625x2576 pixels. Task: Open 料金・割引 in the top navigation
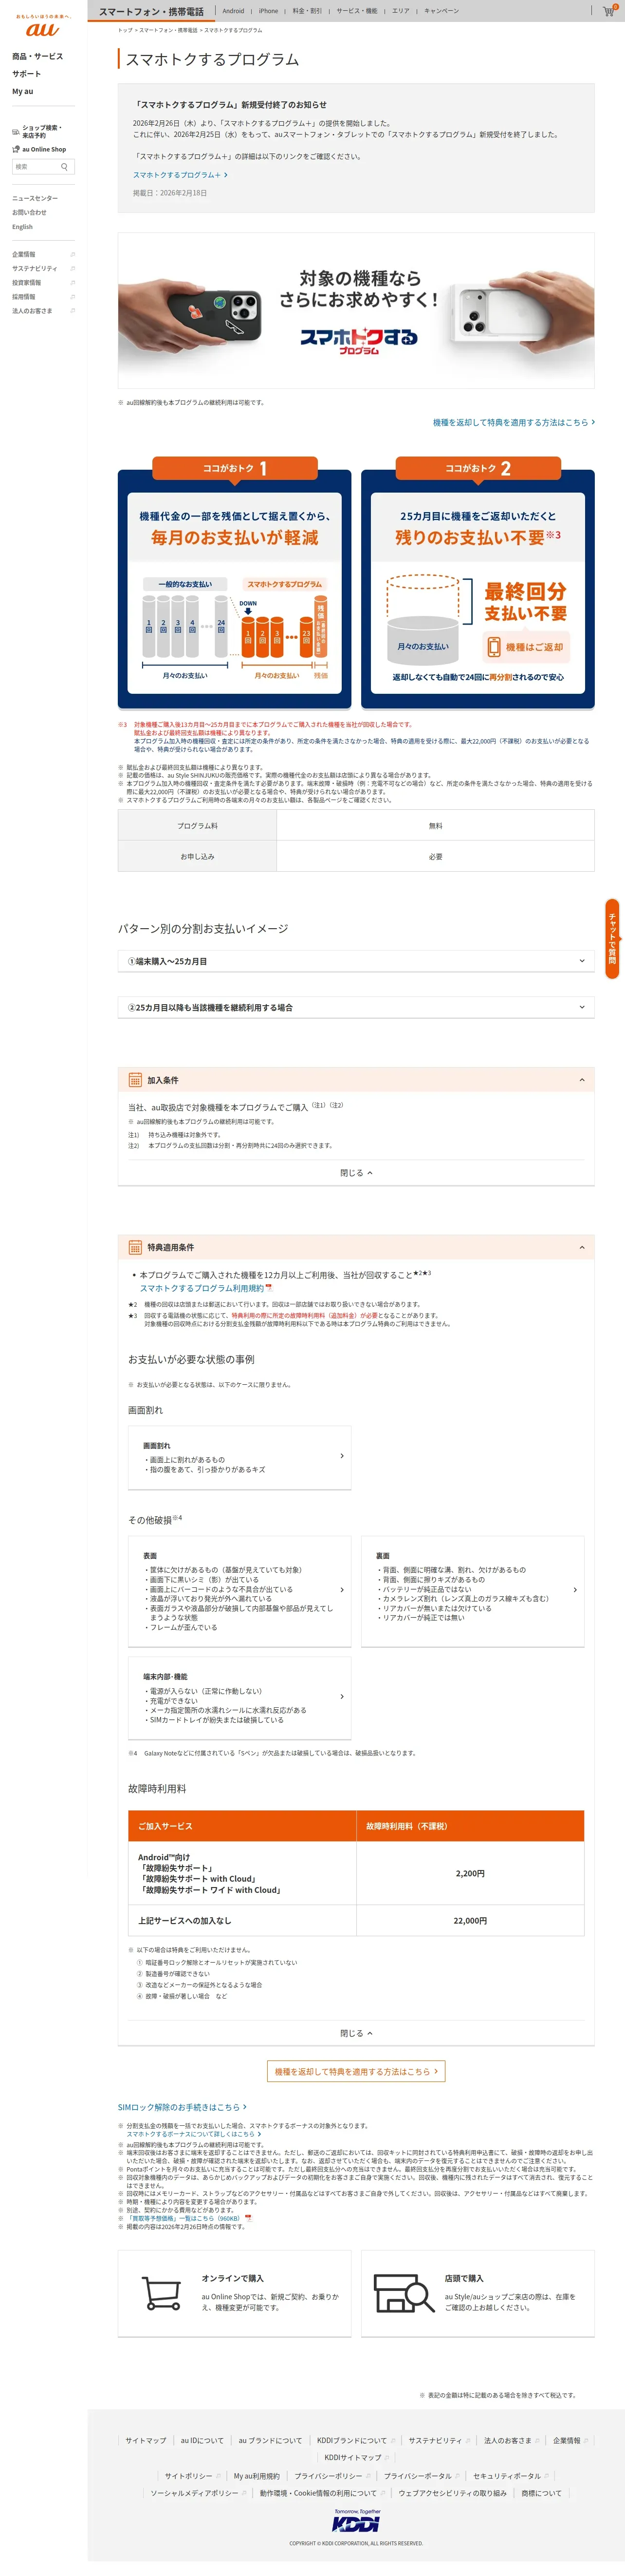click(x=307, y=11)
